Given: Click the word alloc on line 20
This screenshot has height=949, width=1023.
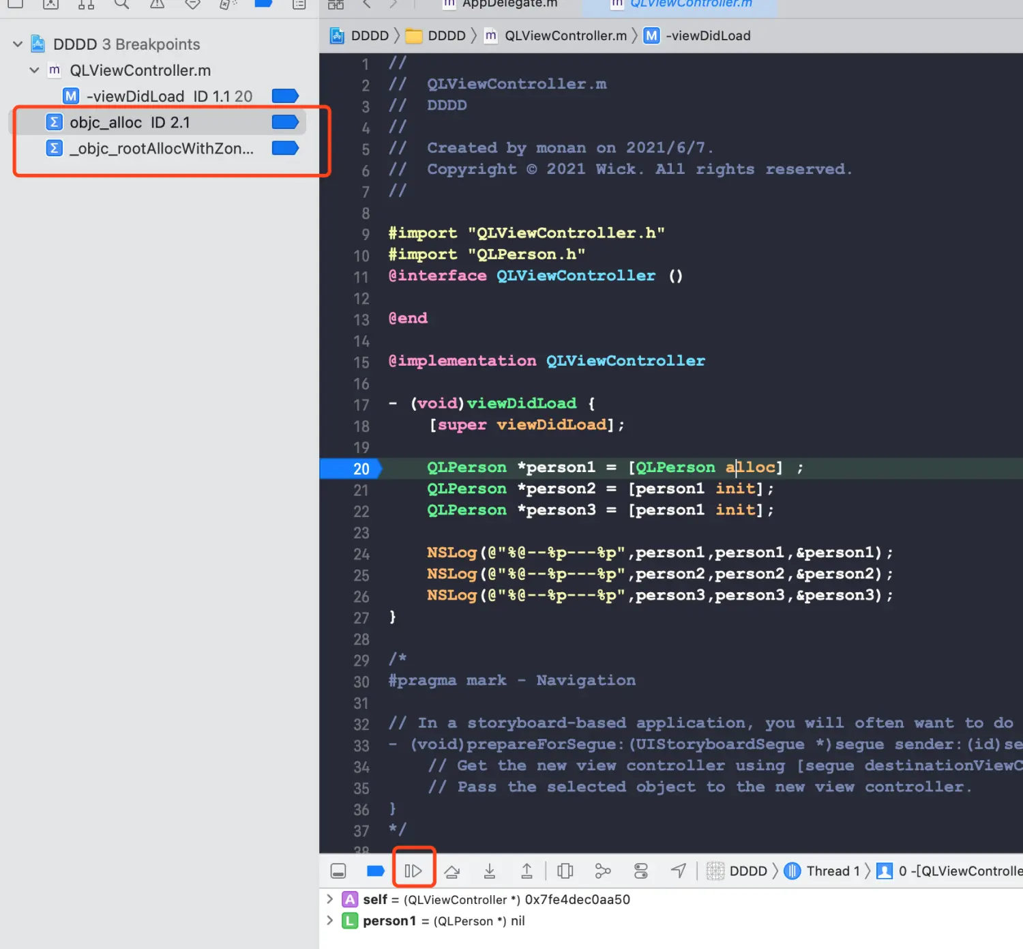Looking at the screenshot, I should coord(750,467).
